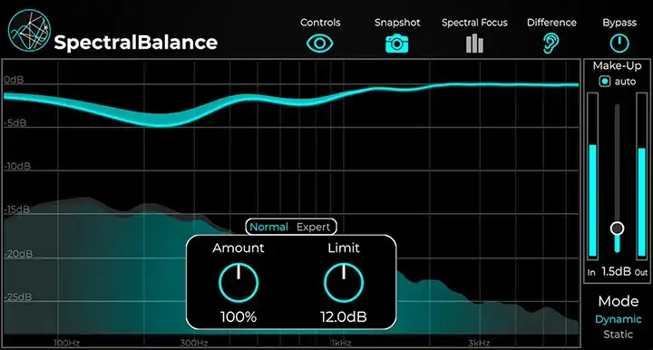Click the -25dB axis label
This screenshot has height=350, width=653.
pos(18,297)
